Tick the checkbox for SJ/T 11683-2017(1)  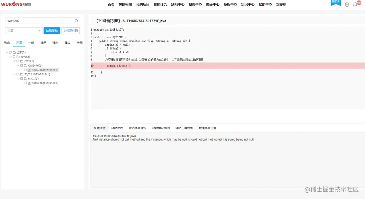coord(18,74)
